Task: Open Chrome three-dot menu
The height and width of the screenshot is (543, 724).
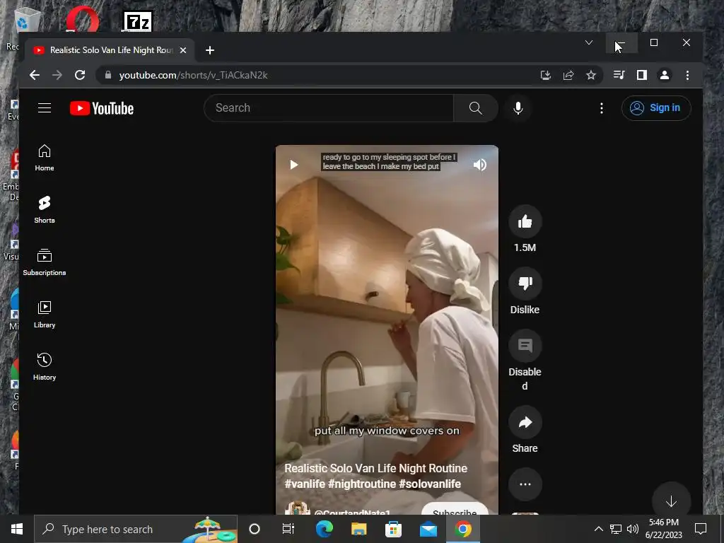Action: tap(687, 75)
